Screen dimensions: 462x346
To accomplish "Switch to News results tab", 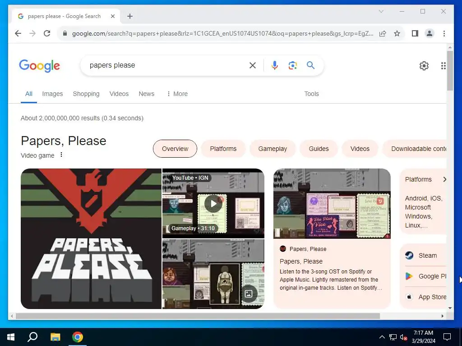I will click(147, 94).
